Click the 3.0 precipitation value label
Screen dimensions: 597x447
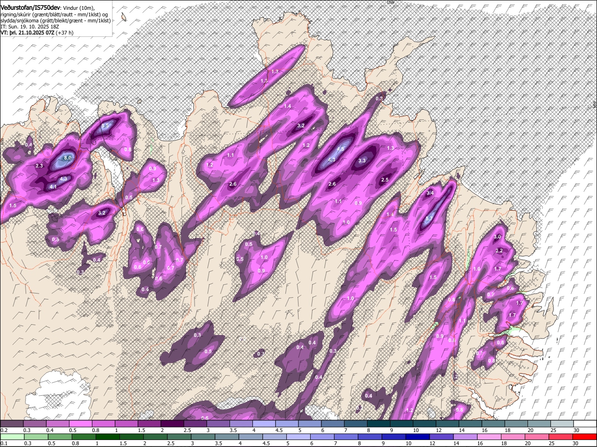[x=497, y=237]
